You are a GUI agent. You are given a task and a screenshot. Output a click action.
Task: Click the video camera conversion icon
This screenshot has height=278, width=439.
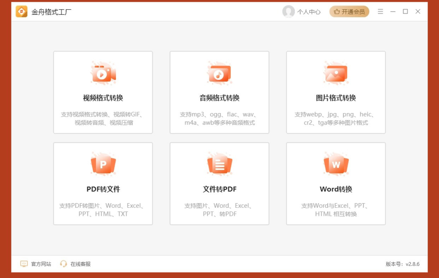point(103,73)
